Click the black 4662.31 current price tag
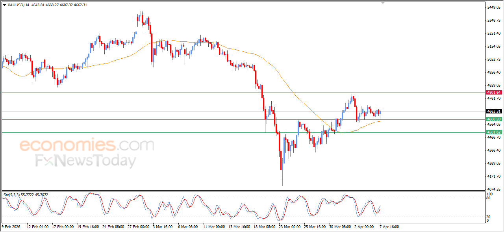504x232 pixels. [x=494, y=111]
